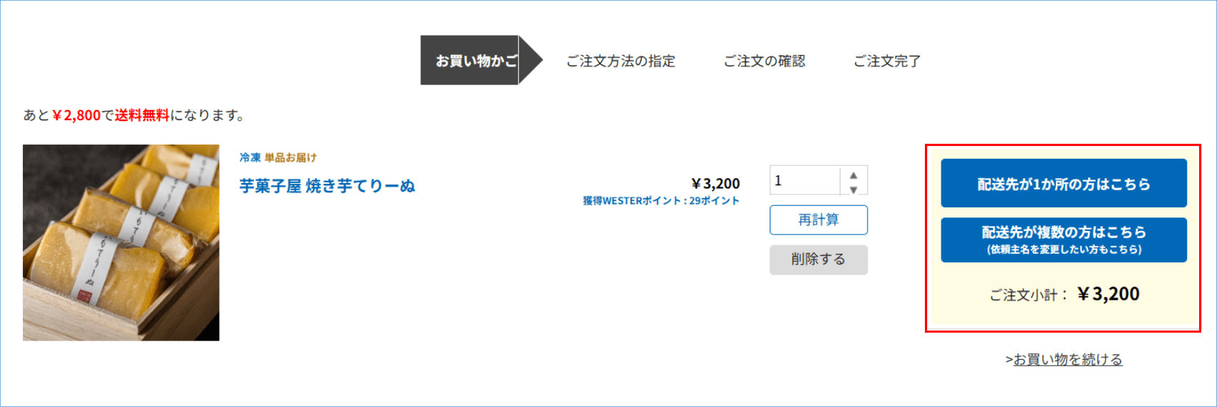This screenshot has height=407, width=1217.
Task: Choose 配送先が1か所の方はこちら checkout button
Action: tap(1063, 184)
